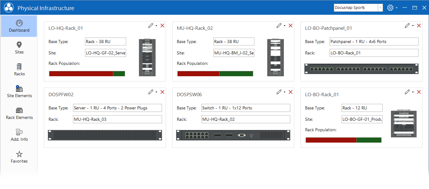Edit the LO-BO-Rack_01 card with the pencil
429x189 pixels.
[407, 92]
